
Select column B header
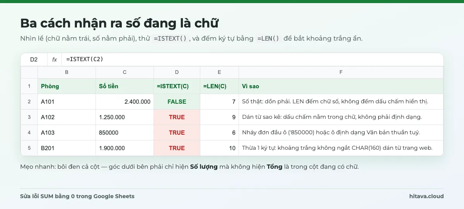click(67, 72)
